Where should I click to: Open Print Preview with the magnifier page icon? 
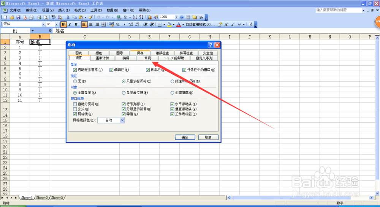tap(46, 17)
